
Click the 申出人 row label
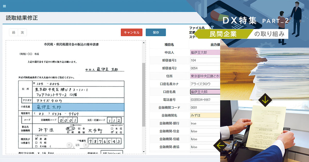[169, 52]
